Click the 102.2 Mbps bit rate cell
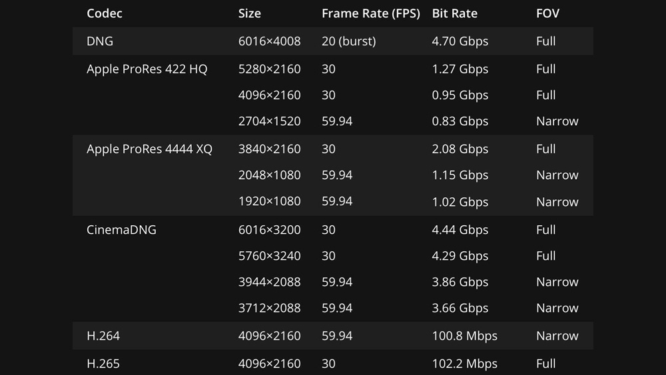The image size is (666, 375). tap(465, 364)
